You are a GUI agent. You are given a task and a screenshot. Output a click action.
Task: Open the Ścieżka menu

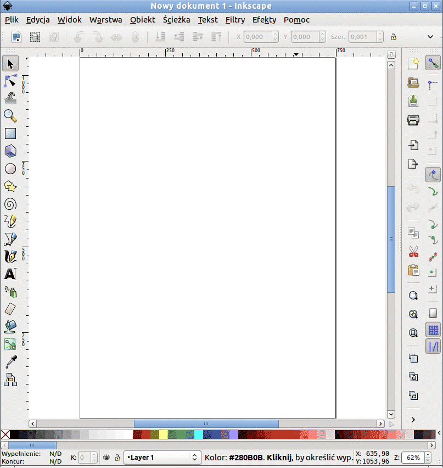click(x=176, y=20)
